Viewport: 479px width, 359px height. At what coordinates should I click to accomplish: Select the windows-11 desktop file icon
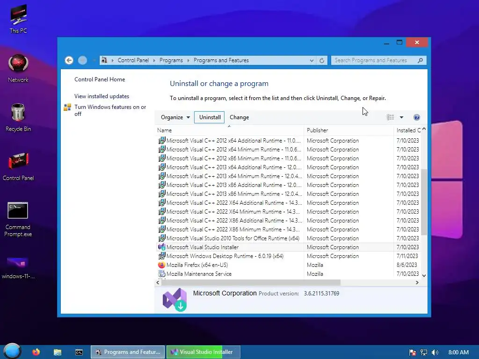click(x=18, y=268)
